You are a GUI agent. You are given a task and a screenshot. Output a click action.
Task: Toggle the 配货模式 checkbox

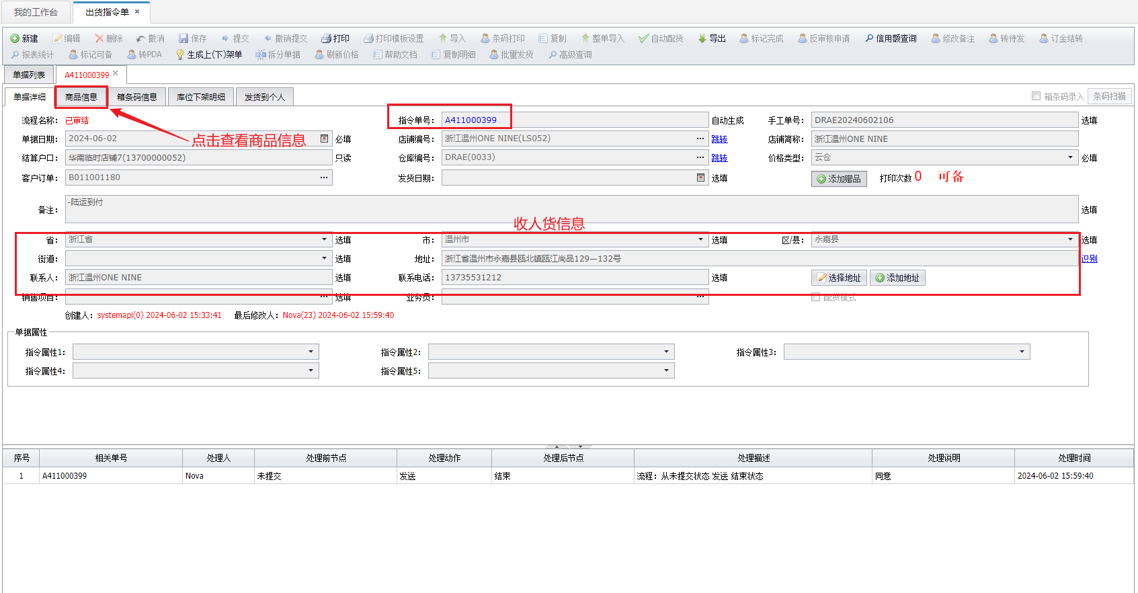(x=815, y=297)
